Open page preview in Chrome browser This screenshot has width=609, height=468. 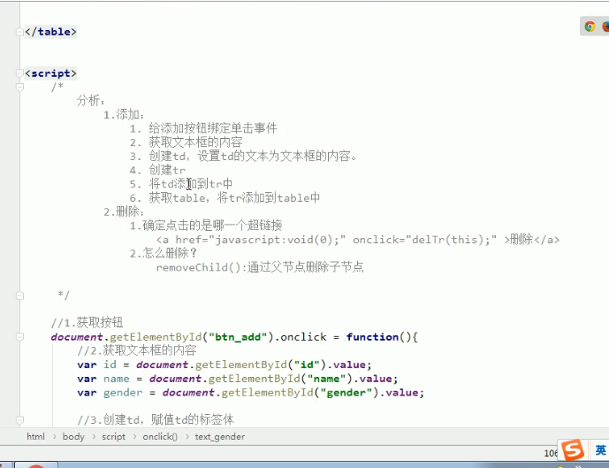(590, 27)
